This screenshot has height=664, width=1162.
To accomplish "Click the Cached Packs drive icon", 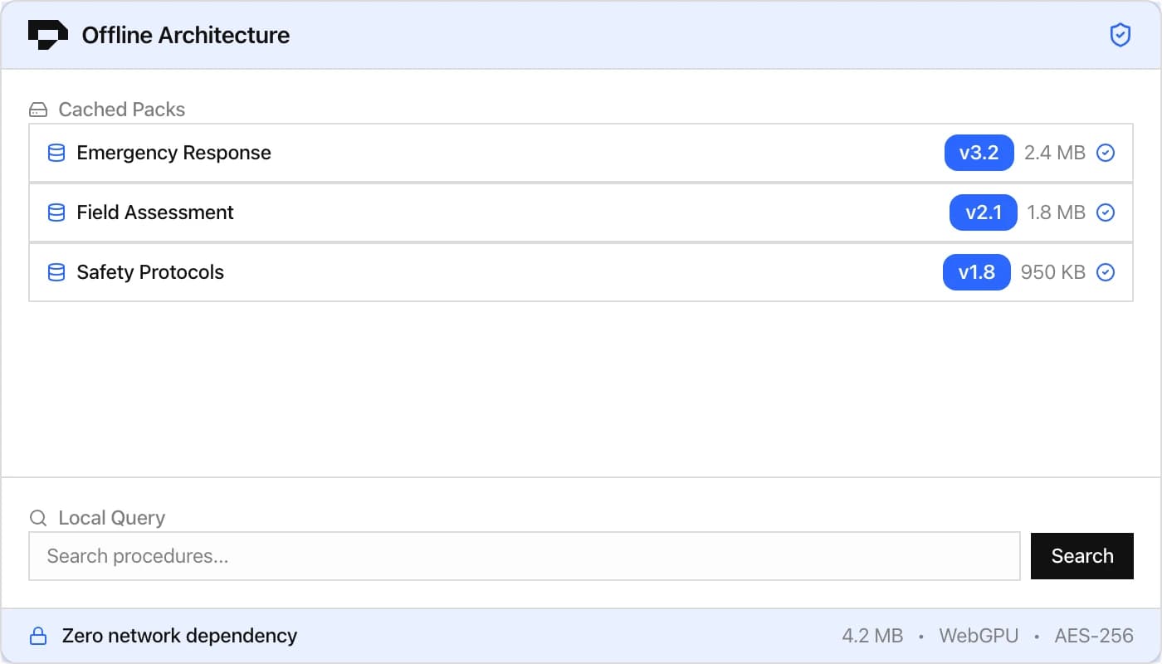I will tap(38, 110).
